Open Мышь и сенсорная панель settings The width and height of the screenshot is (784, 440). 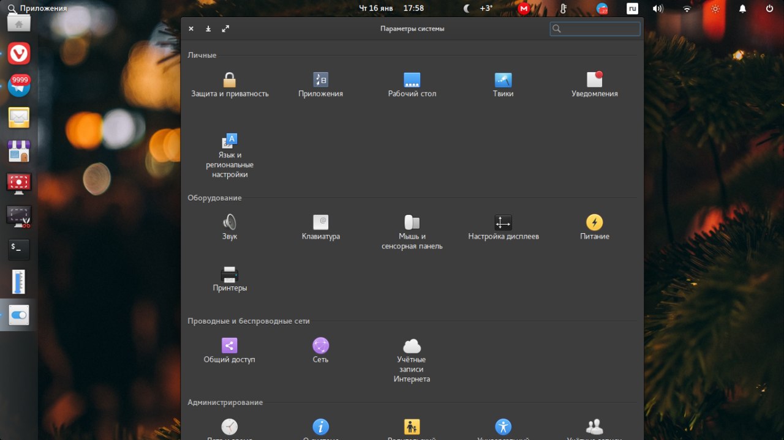[x=412, y=233]
